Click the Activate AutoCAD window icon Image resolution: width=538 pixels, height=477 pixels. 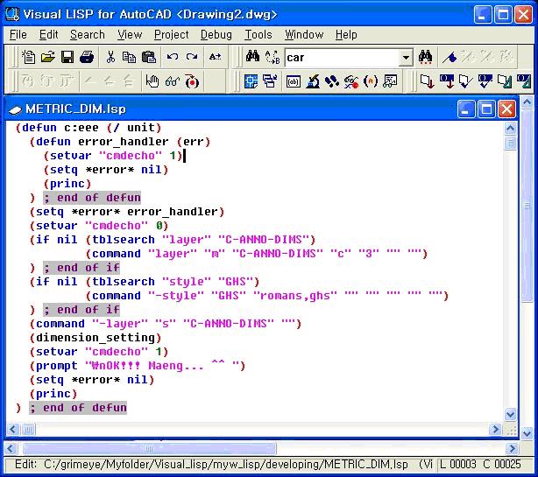tap(251, 82)
